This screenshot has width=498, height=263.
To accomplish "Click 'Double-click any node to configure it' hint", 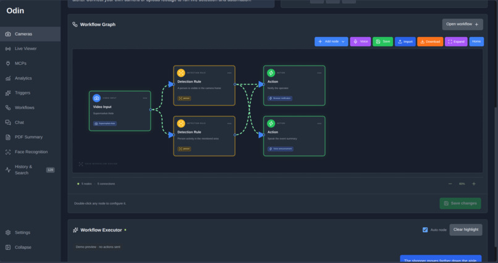I will click(x=100, y=203).
